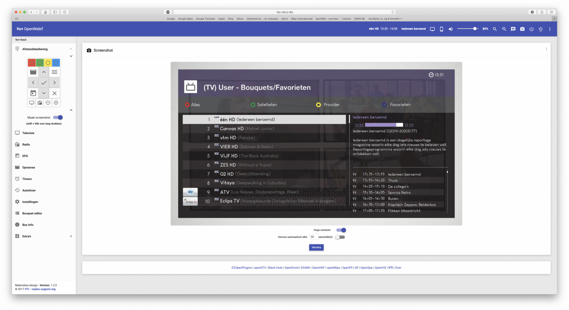
Task: Collapse the Afstandsbediening section
Action: point(71,49)
